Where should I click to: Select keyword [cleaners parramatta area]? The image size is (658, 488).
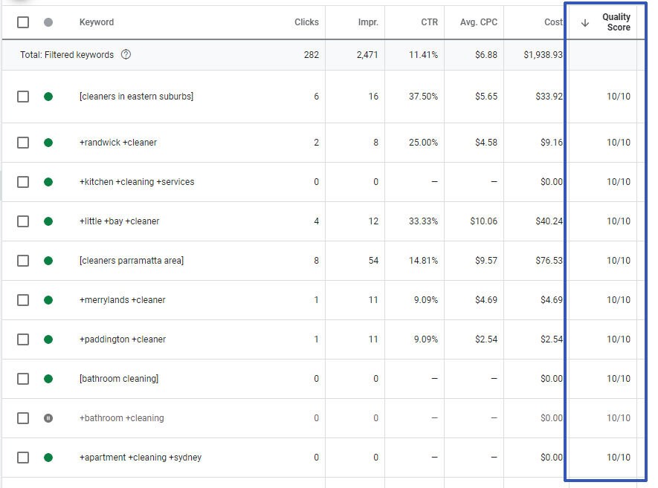(x=132, y=261)
